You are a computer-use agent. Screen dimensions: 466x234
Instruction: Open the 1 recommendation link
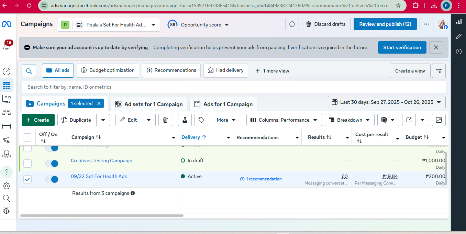tap(261, 179)
